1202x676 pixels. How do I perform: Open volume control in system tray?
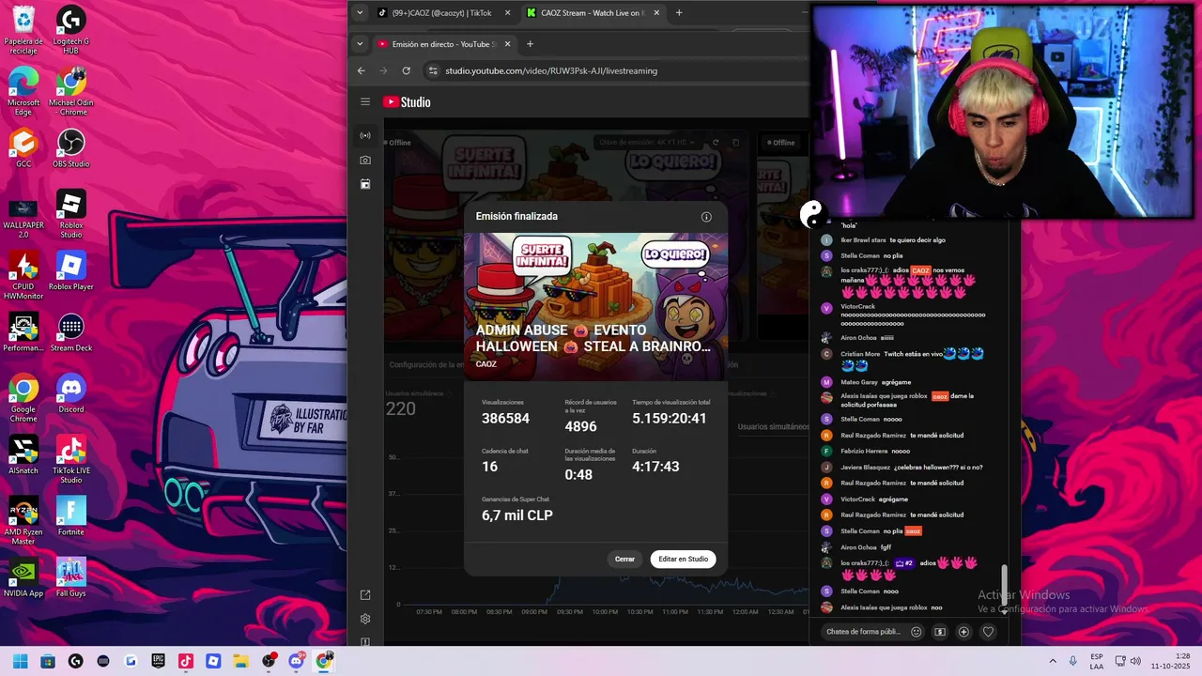pyautogui.click(x=1136, y=661)
